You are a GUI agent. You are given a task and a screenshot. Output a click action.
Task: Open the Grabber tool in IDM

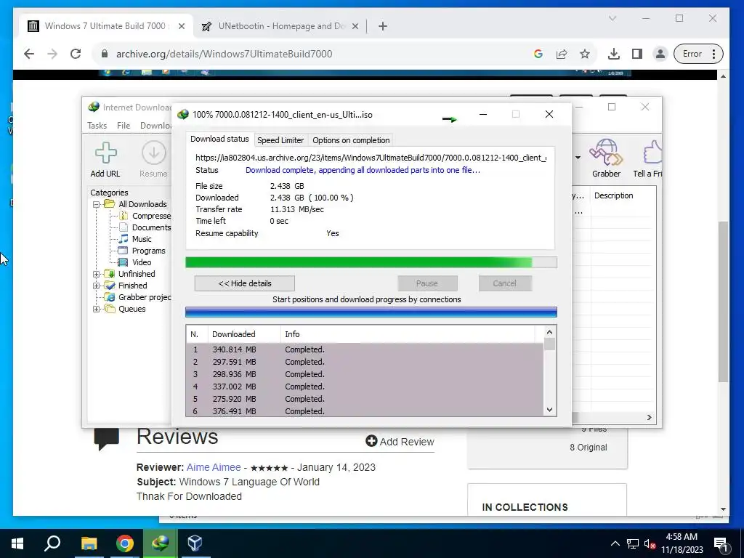(x=606, y=158)
